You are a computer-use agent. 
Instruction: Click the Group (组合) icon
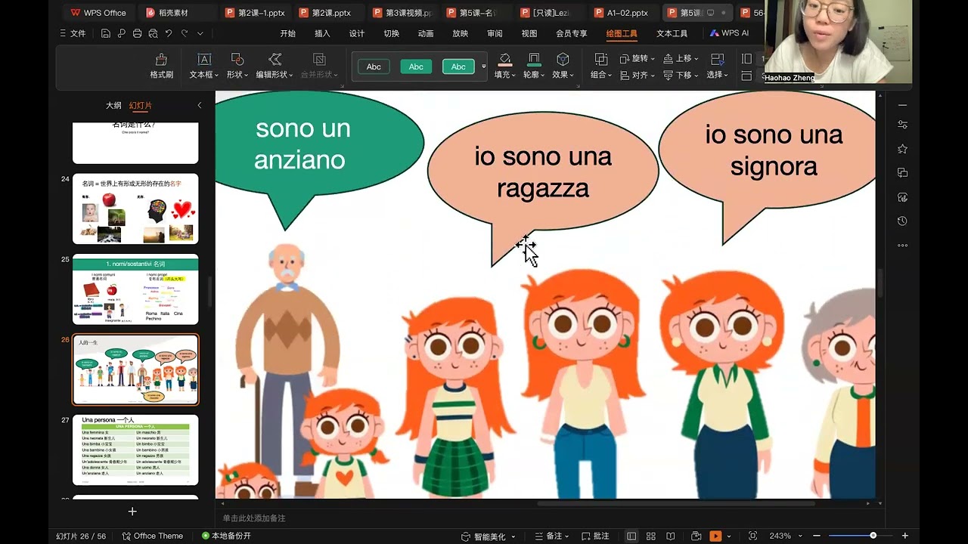tap(600, 60)
